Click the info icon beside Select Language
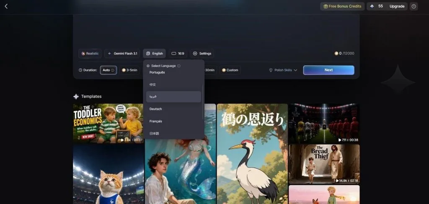The height and width of the screenshot is (204, 429). pos(178,66)
